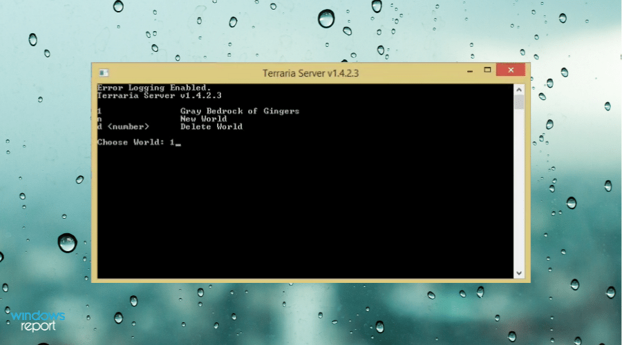Click the 'Terraria Server v1.4.2.3' console output line
The image size is (622, 345).
[x=160, y=95]
